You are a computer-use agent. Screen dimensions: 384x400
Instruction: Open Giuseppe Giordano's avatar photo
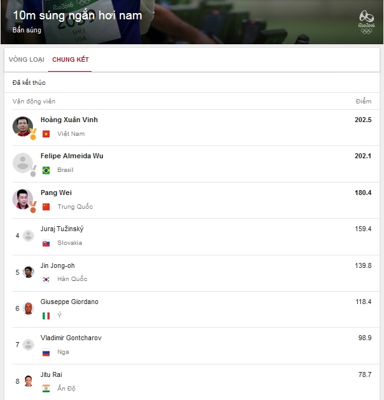point(28,308)
